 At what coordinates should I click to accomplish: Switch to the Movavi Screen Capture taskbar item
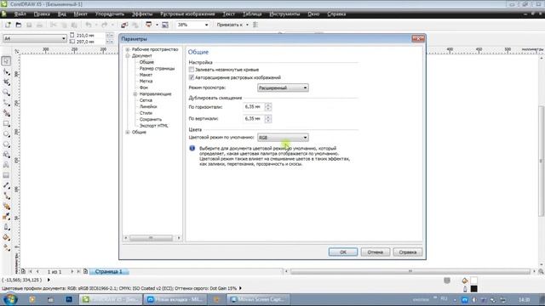(257, 299)
